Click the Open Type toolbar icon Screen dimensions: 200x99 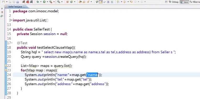pyautogui.click(x=80, y=2)
